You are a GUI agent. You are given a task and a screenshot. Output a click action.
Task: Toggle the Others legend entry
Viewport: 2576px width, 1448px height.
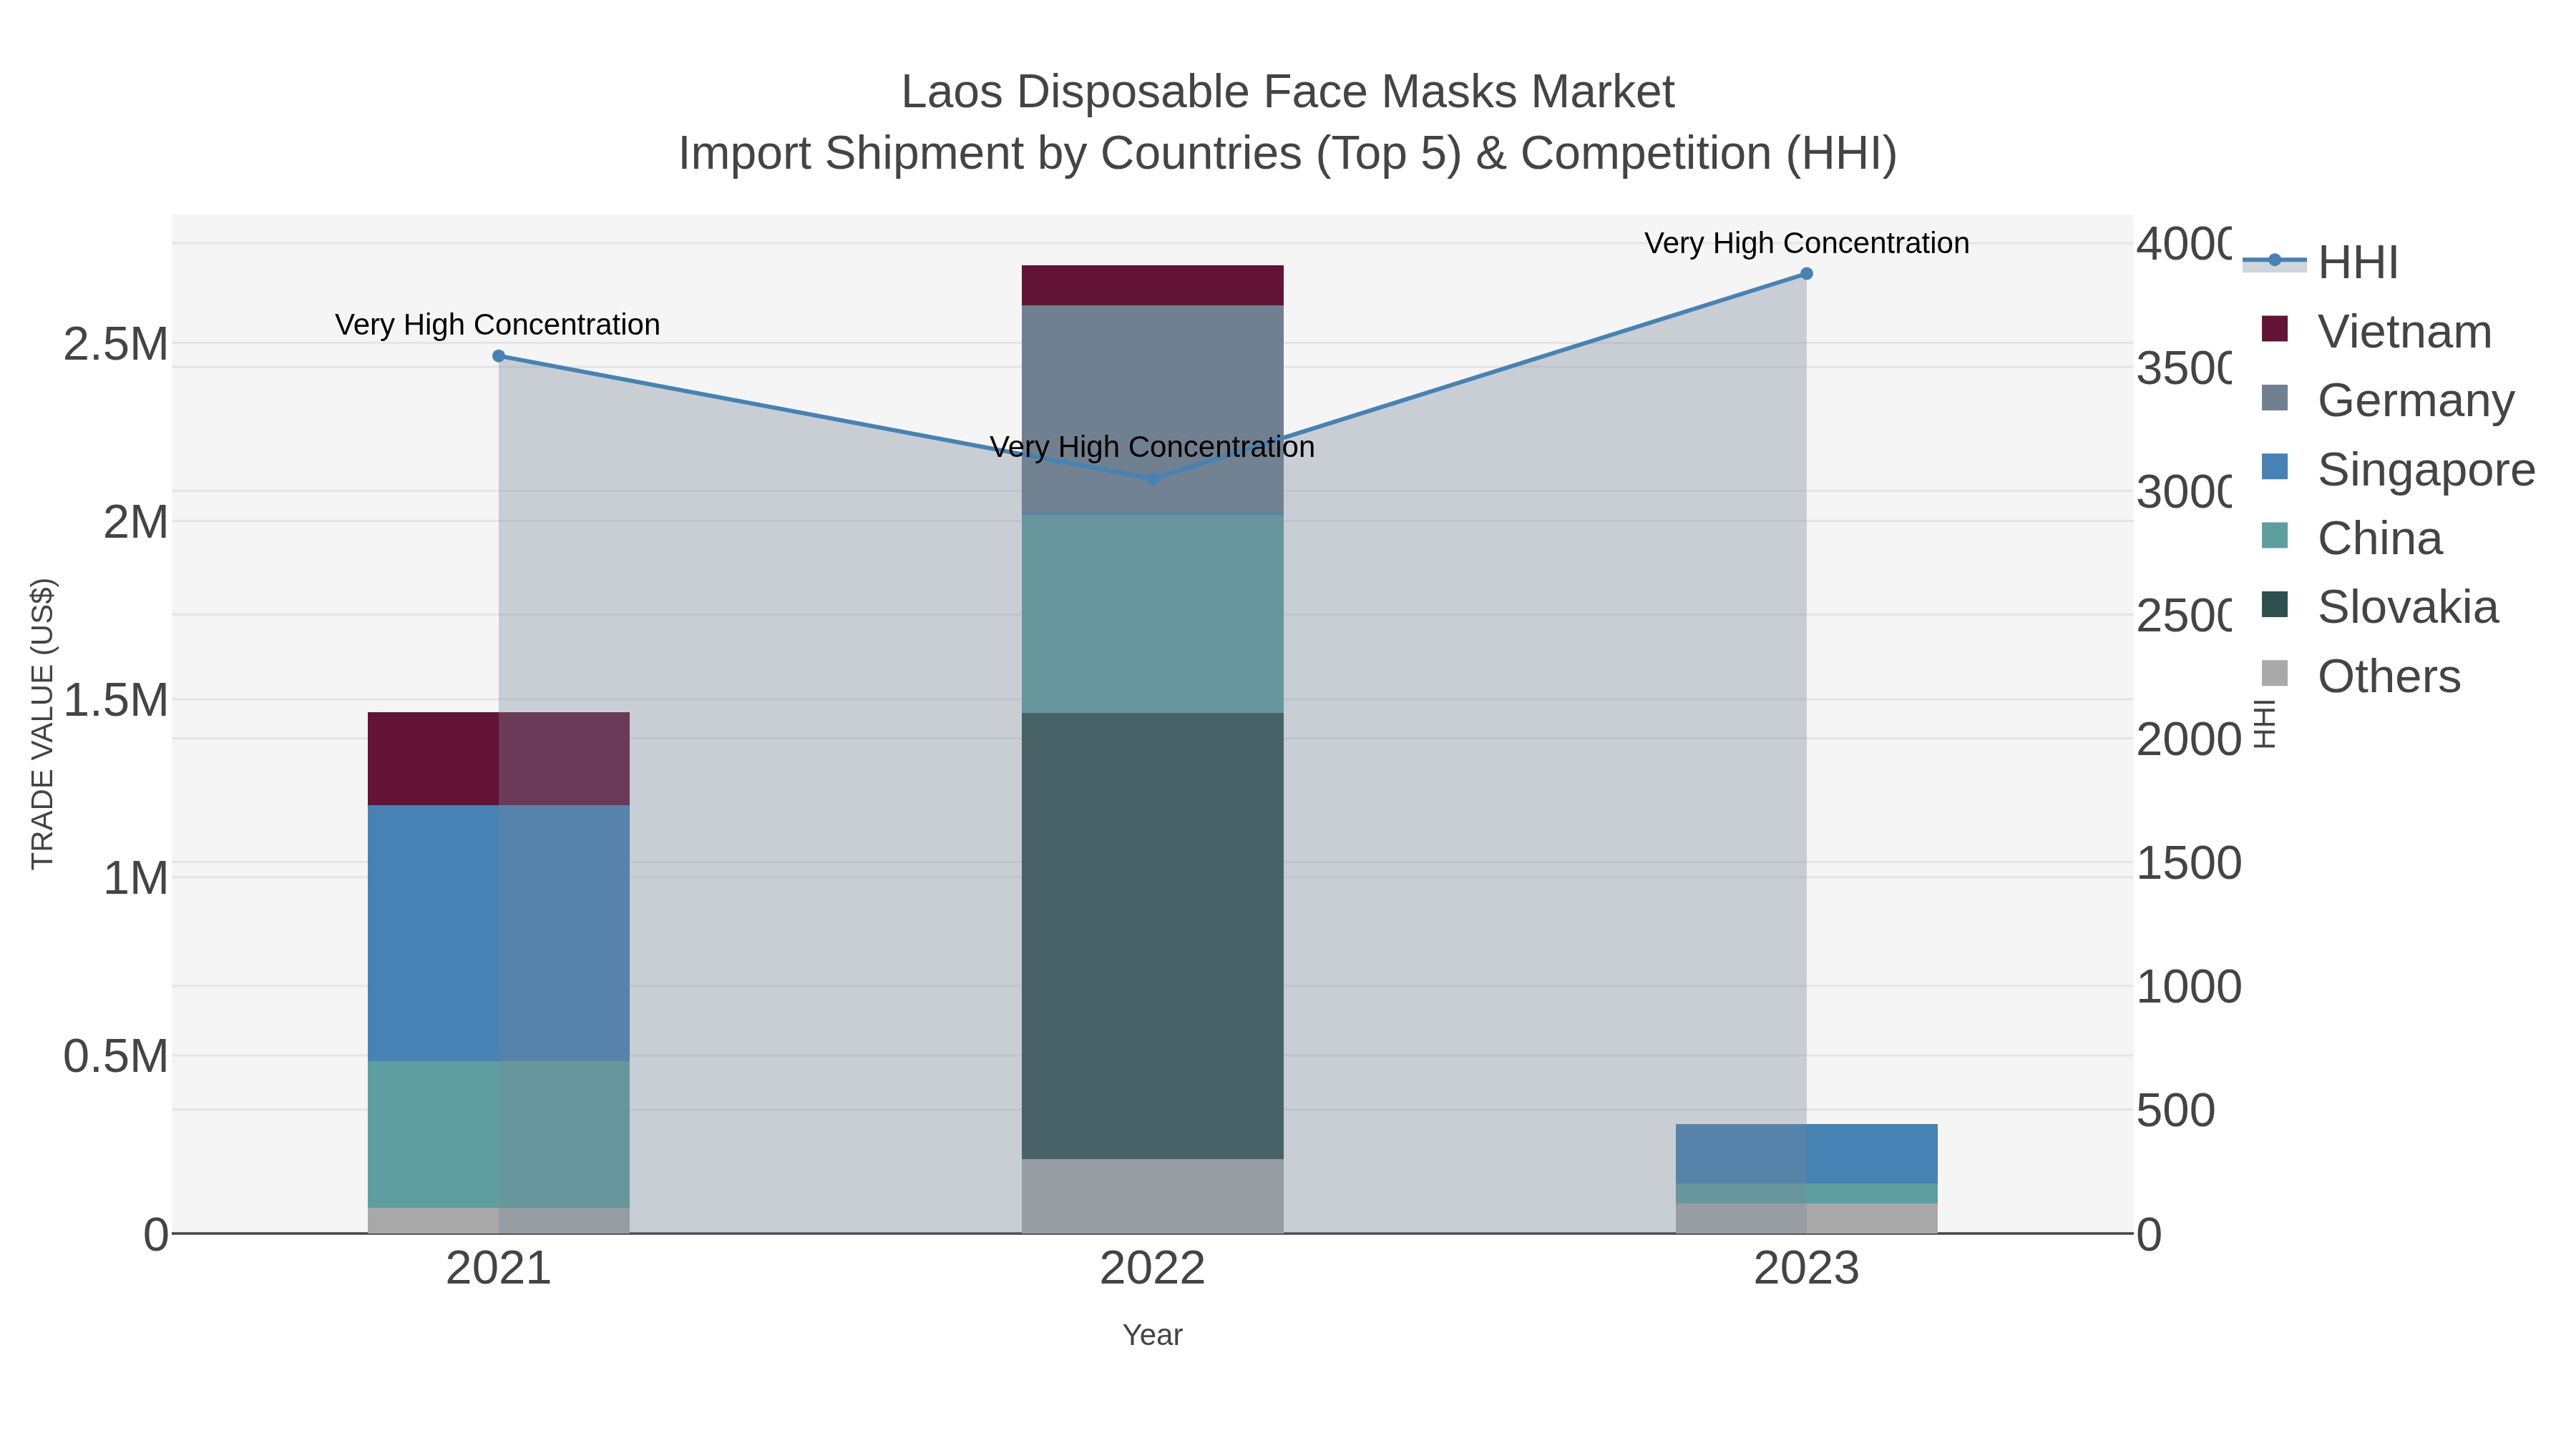click(x=2360, y=676)
